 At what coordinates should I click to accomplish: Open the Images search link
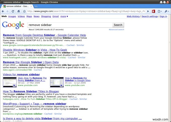coord(12,16)
